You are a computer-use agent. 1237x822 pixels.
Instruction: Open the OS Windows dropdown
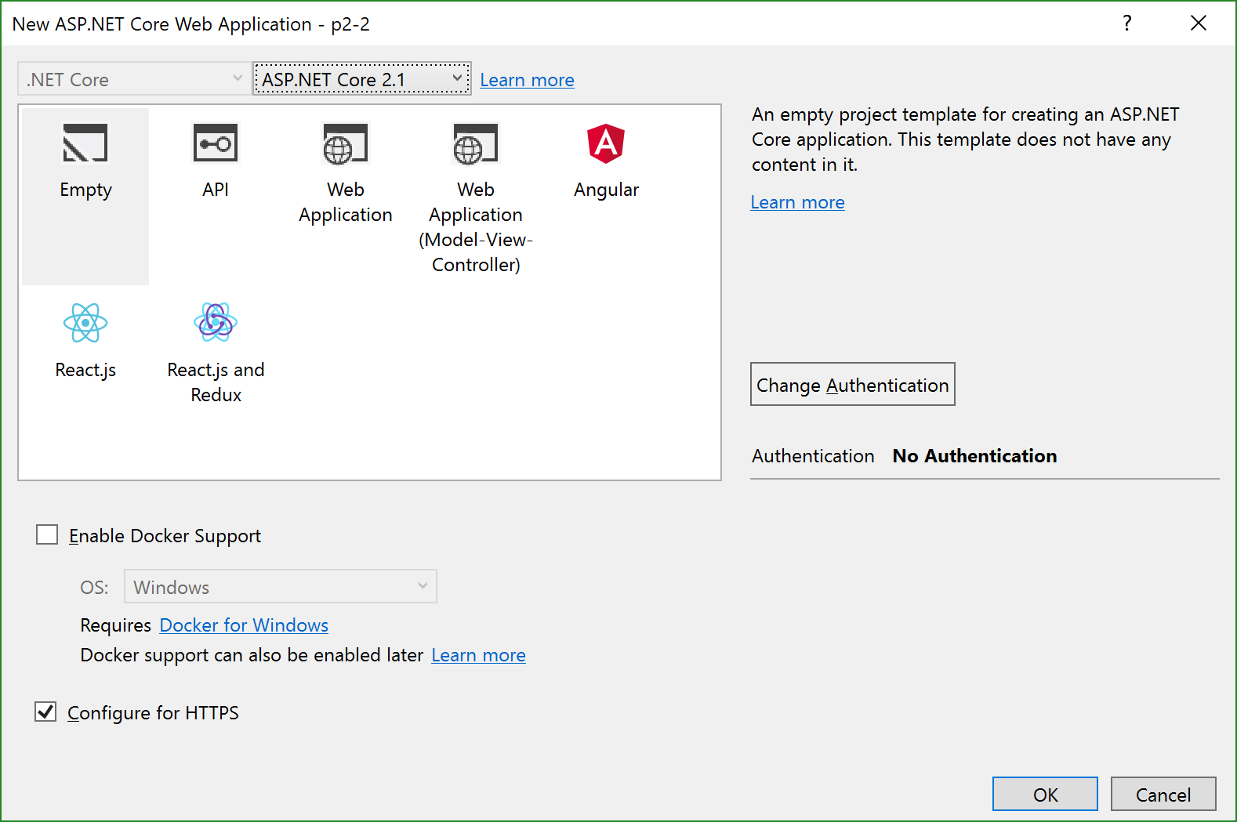point(281,586)
